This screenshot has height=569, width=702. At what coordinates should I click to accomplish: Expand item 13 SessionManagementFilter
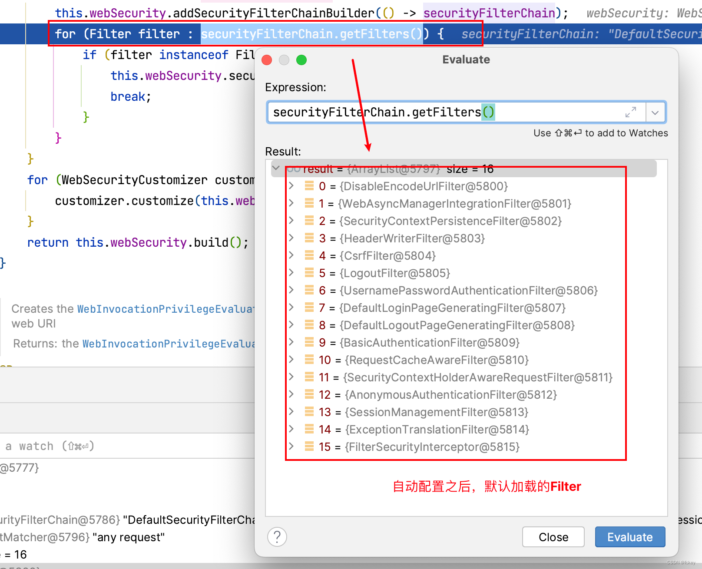click(291, 412)
